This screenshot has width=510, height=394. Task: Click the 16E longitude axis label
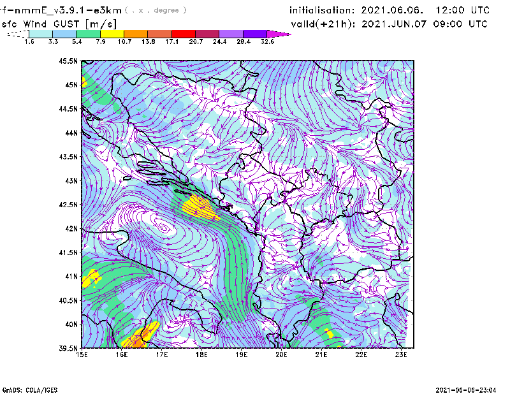pyautogui.click(x=122, y=354)
